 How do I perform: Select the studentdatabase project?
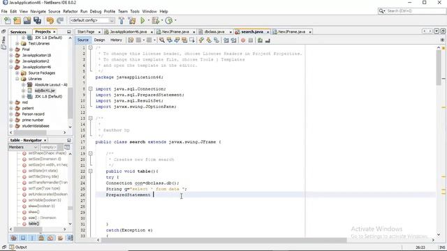(36, 126)
